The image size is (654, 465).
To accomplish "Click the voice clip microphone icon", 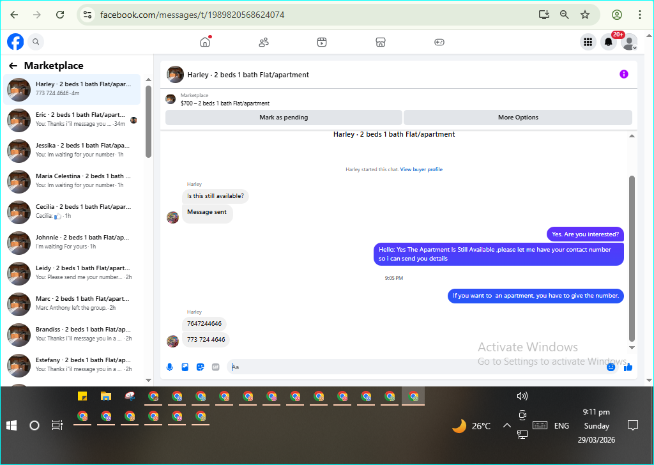I will 170,367.
